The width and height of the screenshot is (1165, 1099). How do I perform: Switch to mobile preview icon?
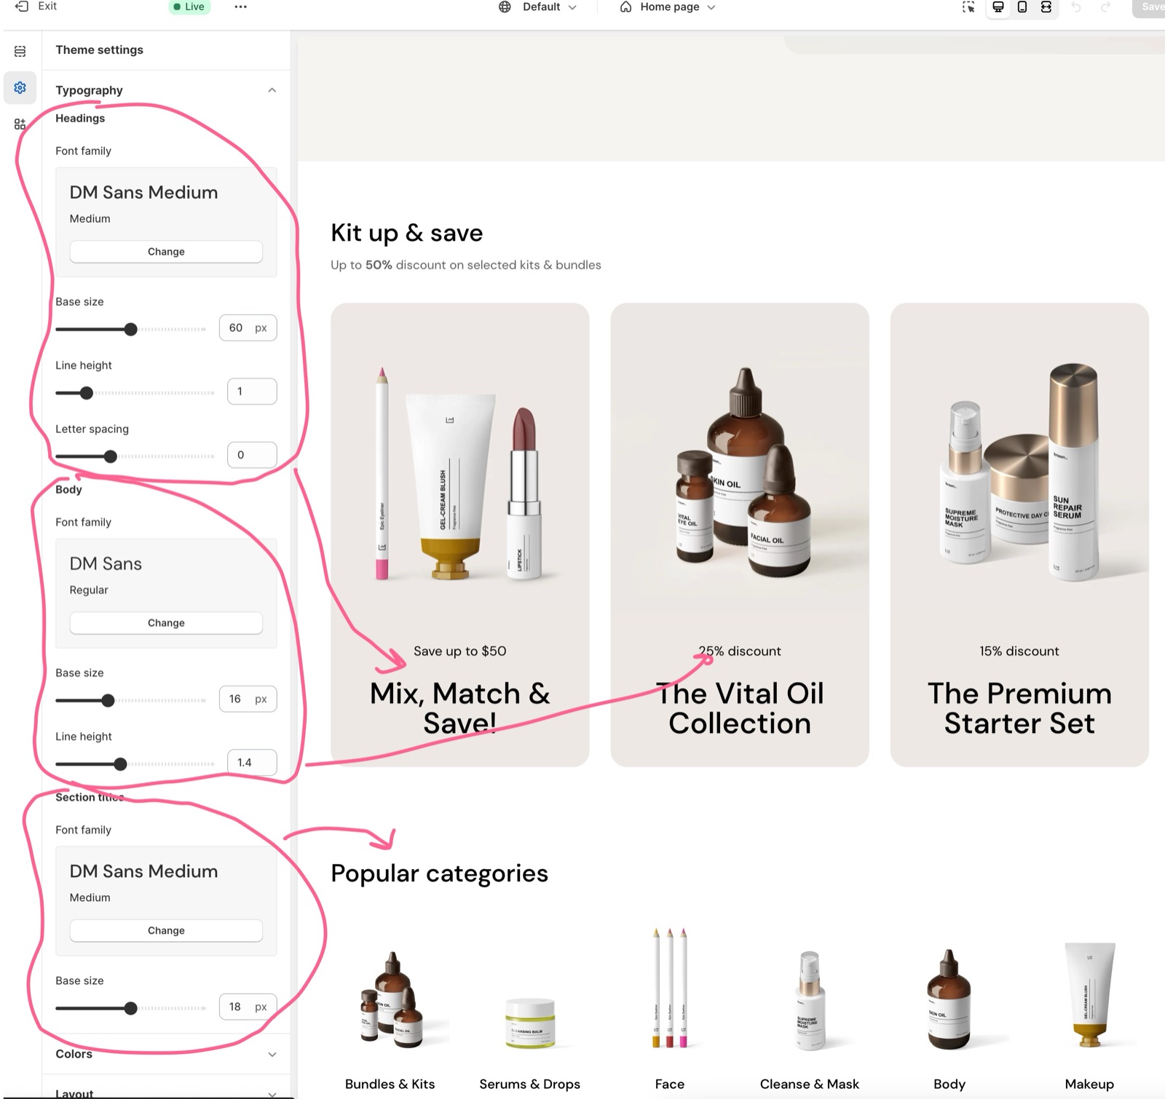tap(1022, 7)
